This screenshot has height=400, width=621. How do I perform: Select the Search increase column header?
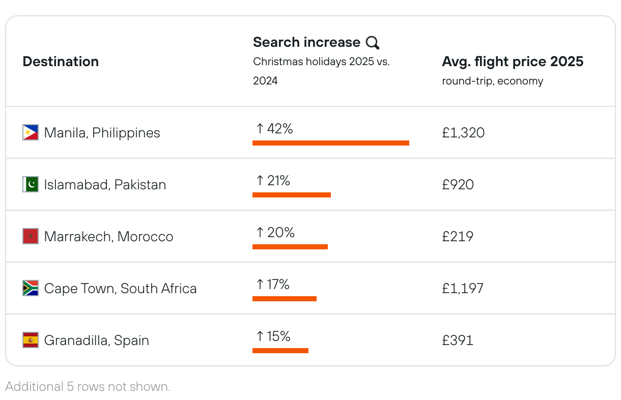click(x=306, y=42)
